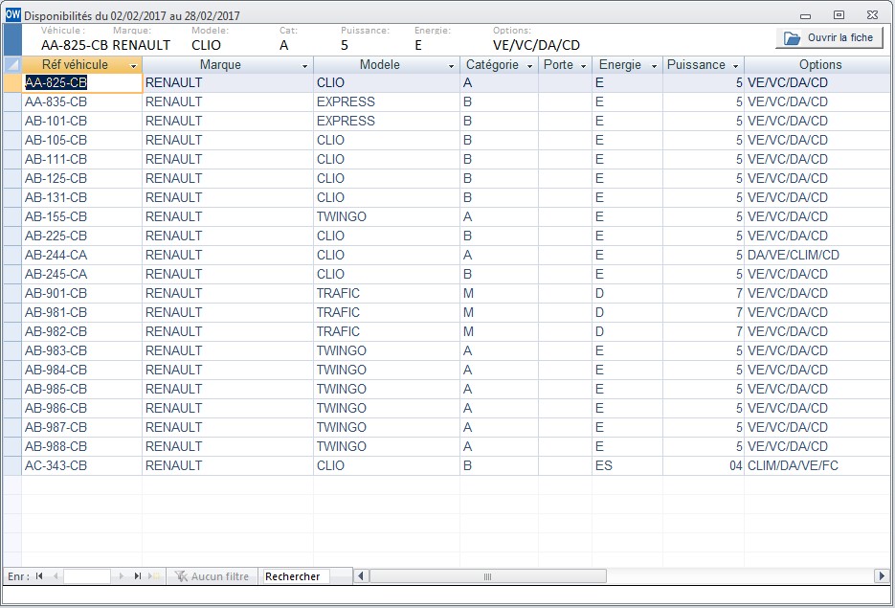Screen dimensions: 895x608
Task: Open the Marque column filter dropdown
Action: coord(304,66)
